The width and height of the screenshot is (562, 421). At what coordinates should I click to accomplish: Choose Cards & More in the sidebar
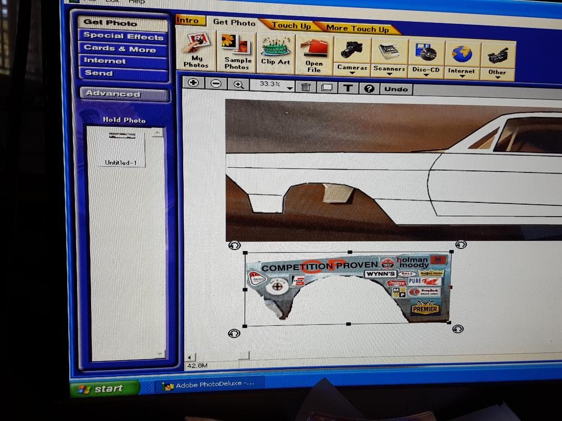(123, 49)
